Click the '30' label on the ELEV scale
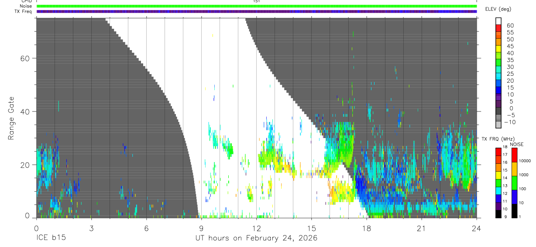Screen dimensions: 536x247 pos(510,67)
